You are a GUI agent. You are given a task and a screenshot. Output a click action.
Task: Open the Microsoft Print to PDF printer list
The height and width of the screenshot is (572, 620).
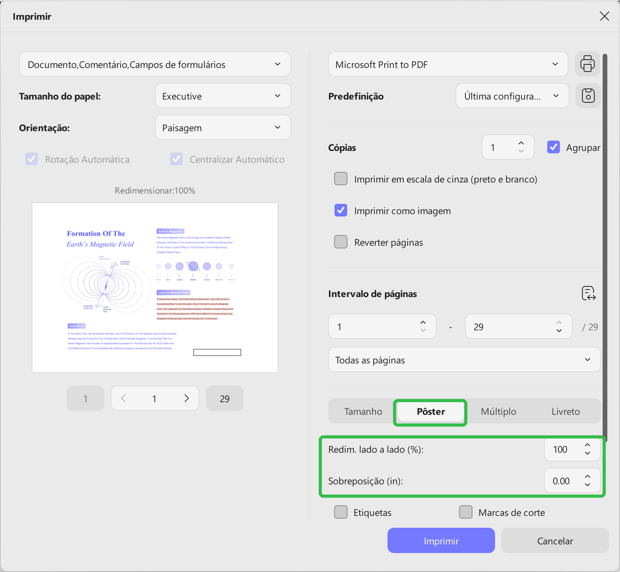tap(448, 64)
